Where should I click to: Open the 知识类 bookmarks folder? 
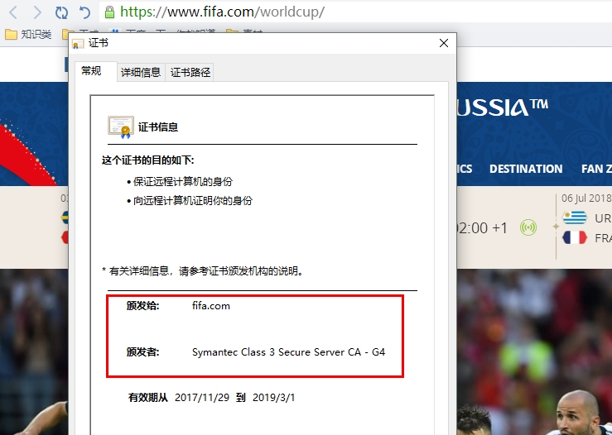(28, 34)
